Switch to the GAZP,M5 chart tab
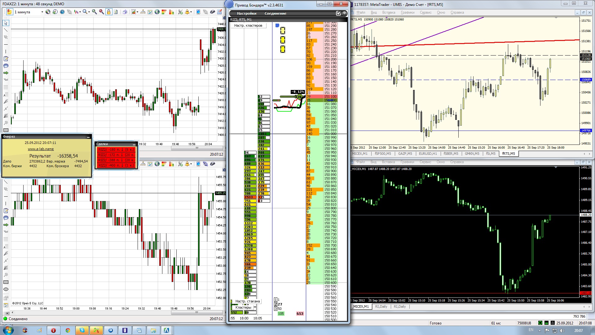This screenshot has height=335, width=595. [x=405, y=154]
